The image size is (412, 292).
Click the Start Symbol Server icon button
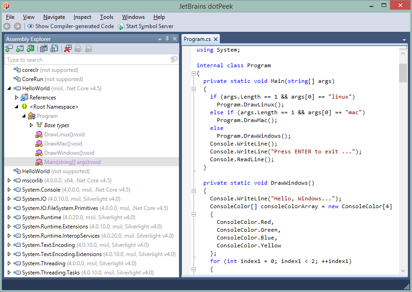[145, 26]
